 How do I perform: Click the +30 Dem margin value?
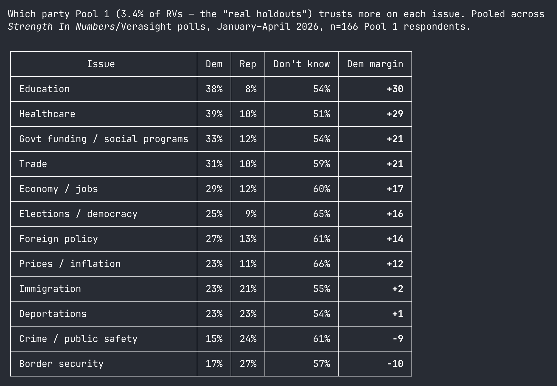[x=395, y=89]
